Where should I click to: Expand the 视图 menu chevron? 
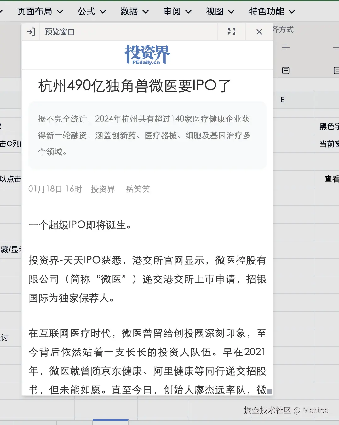coord(232,11)
